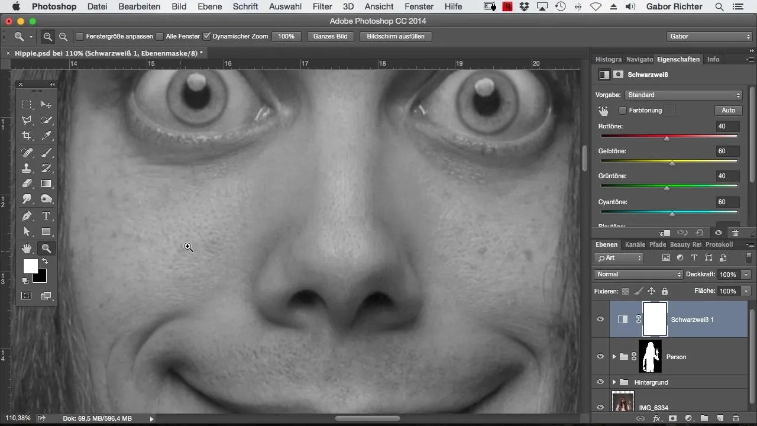This screenshot has width=757, height=426.
Task: Expand the Person layer group
Action: (614, 357)
